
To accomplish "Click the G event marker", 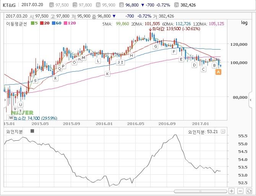I will click(156, 47).
